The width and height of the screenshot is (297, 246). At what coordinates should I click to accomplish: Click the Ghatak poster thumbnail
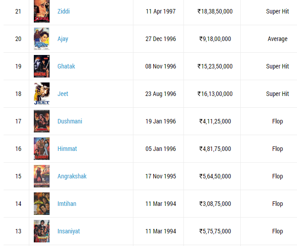pyautogui.click(x=41, y=66)
